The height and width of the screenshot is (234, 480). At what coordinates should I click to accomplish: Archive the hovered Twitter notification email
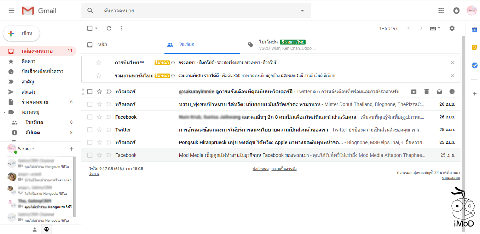pos(414,92)
